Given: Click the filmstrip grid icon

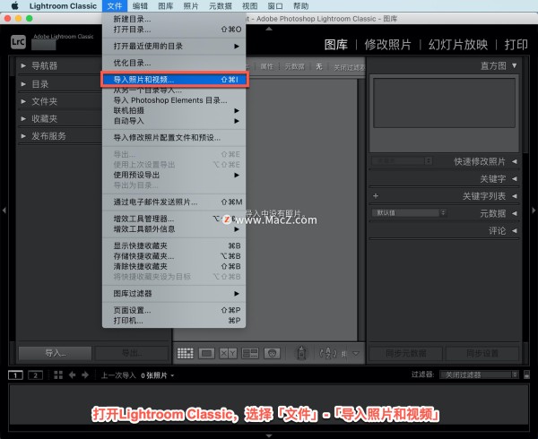Looking at the screenshot, I should tap(58, 374).
